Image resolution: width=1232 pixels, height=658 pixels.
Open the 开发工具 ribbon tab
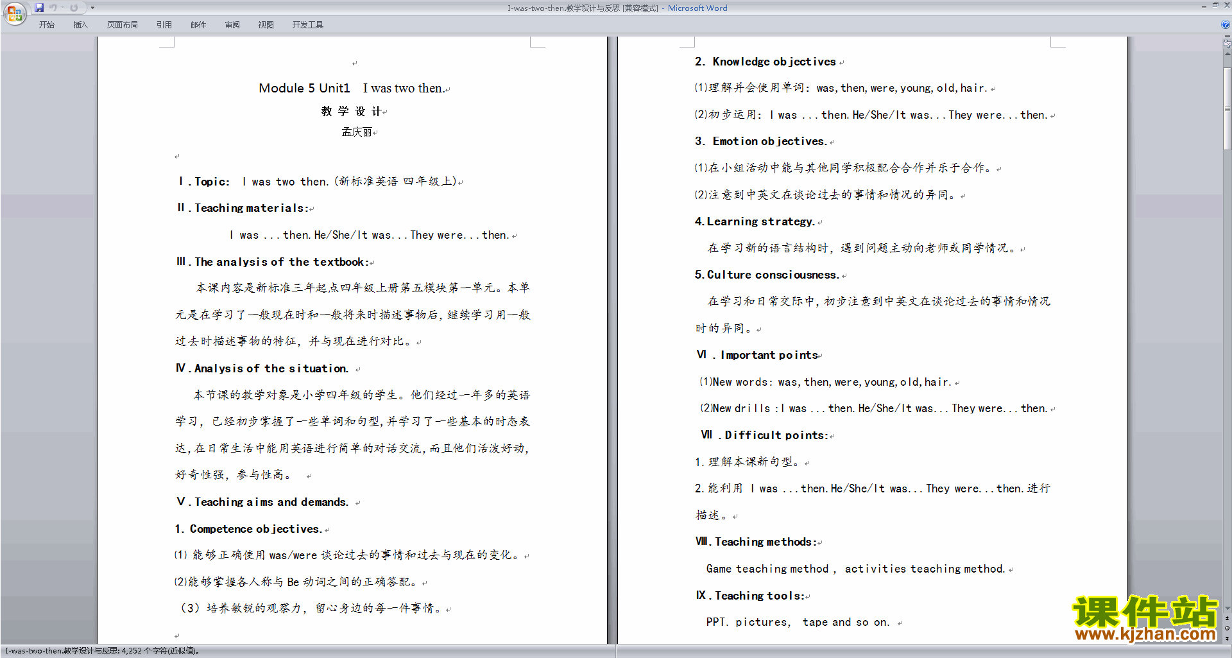308,25
